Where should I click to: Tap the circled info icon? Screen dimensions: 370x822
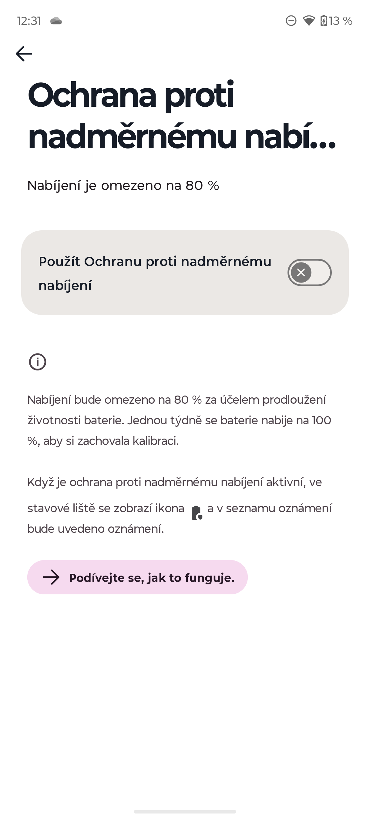point(38,362)
